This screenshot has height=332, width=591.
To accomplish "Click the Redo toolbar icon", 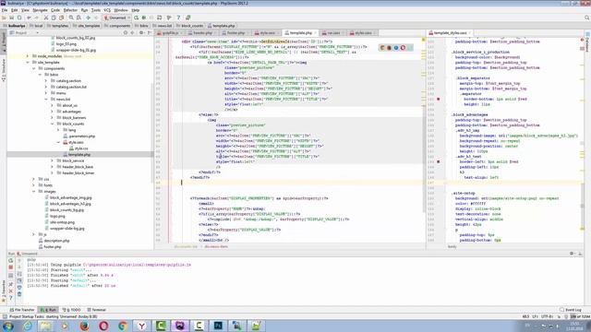I will [x=37, y=18].
